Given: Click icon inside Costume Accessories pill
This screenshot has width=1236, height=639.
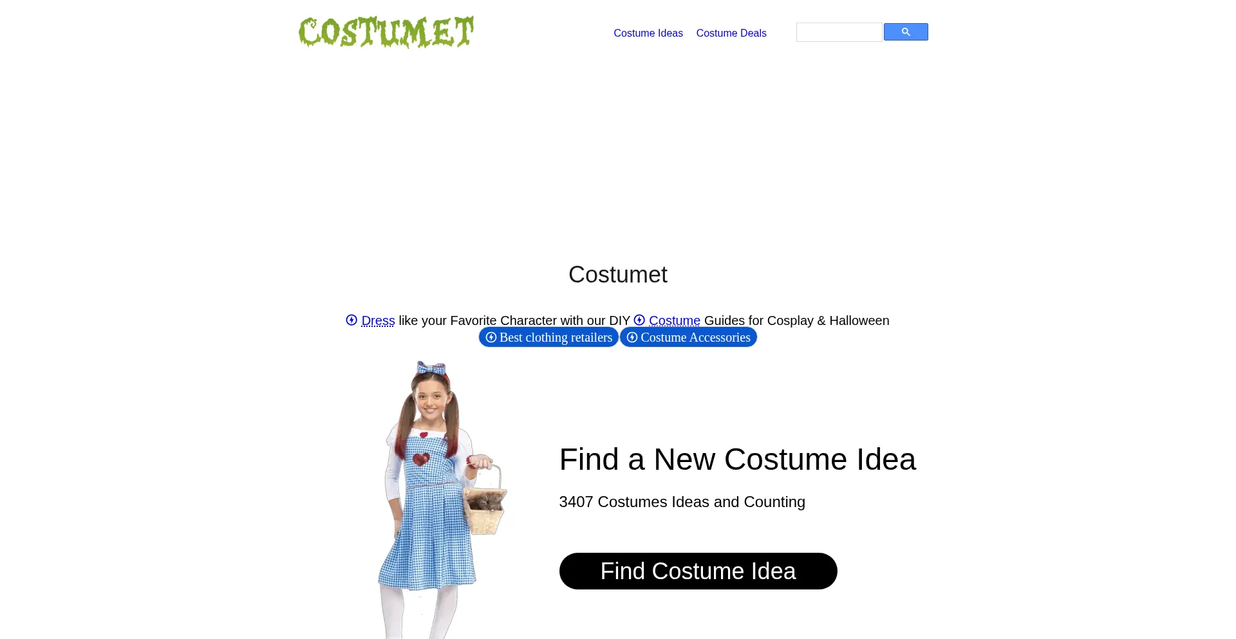Looking at the screenshot, I should 632,337.
